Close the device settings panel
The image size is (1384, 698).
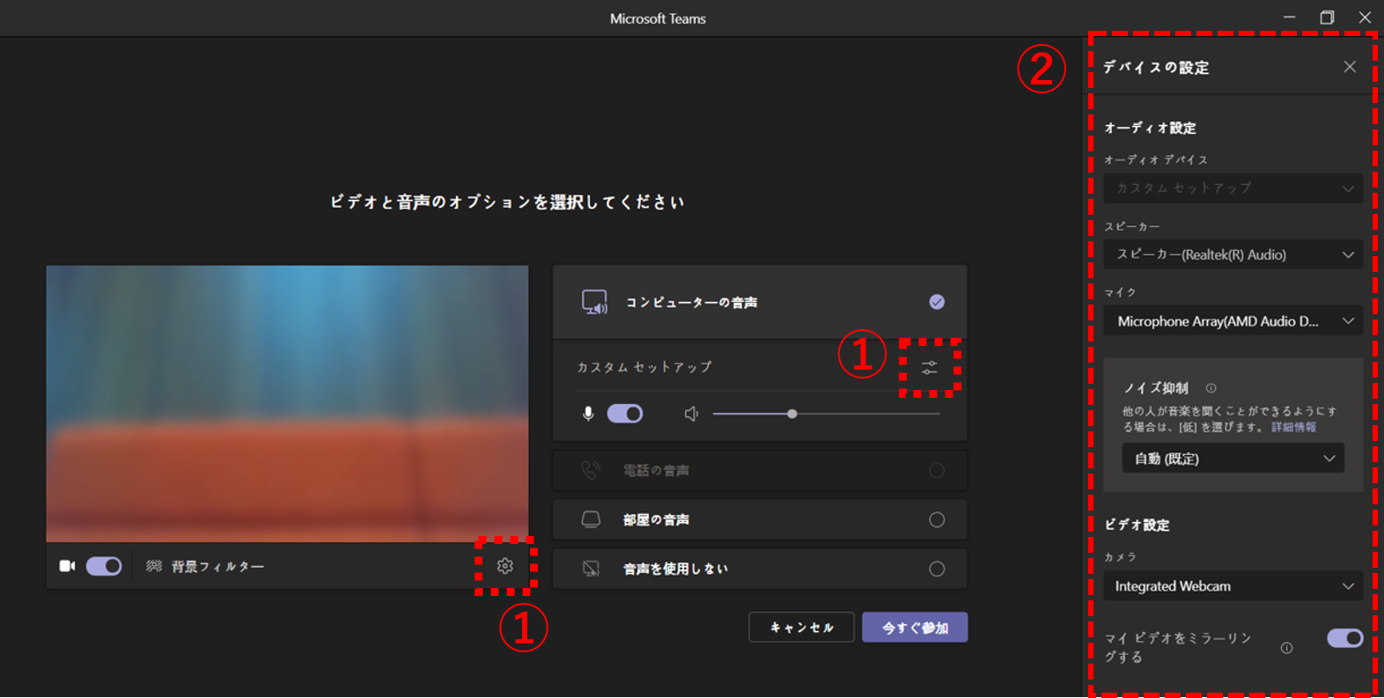point(1350,67)
